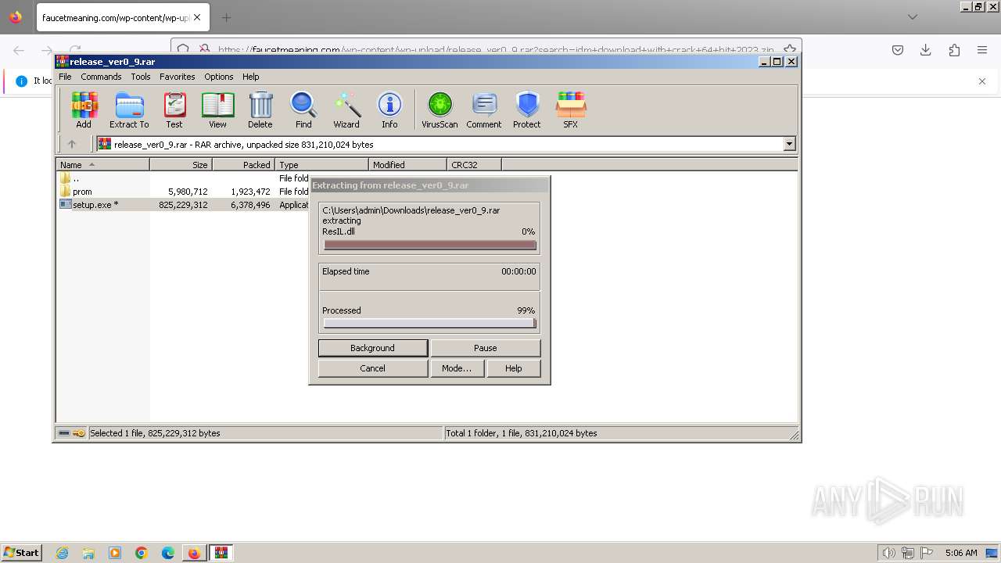This screenshot has height=563, width=1001.
Task: Select the prom folder row
Action: (x=184, y=192)
